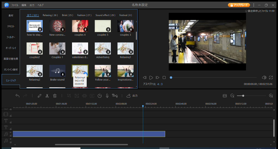Enter fullscreen preview mode

pyautogui.click(x=271, y=78)
